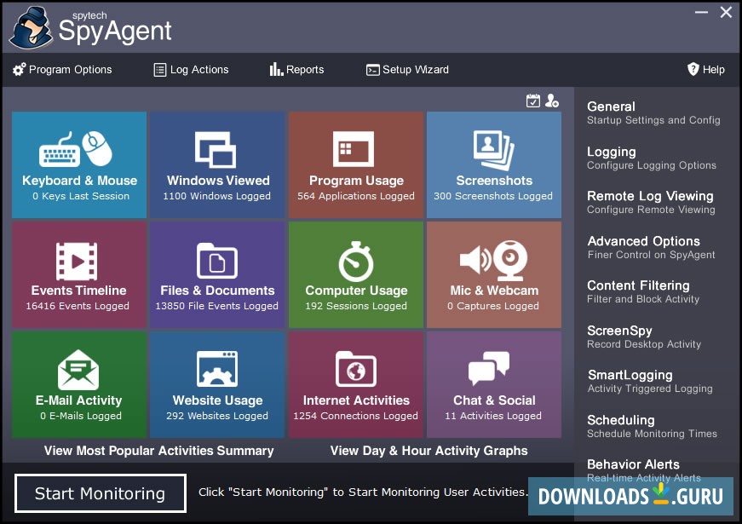Click the Website Usage browser gear icon
The height and width of the screenshot is (524, 742).
click(217, 369)
